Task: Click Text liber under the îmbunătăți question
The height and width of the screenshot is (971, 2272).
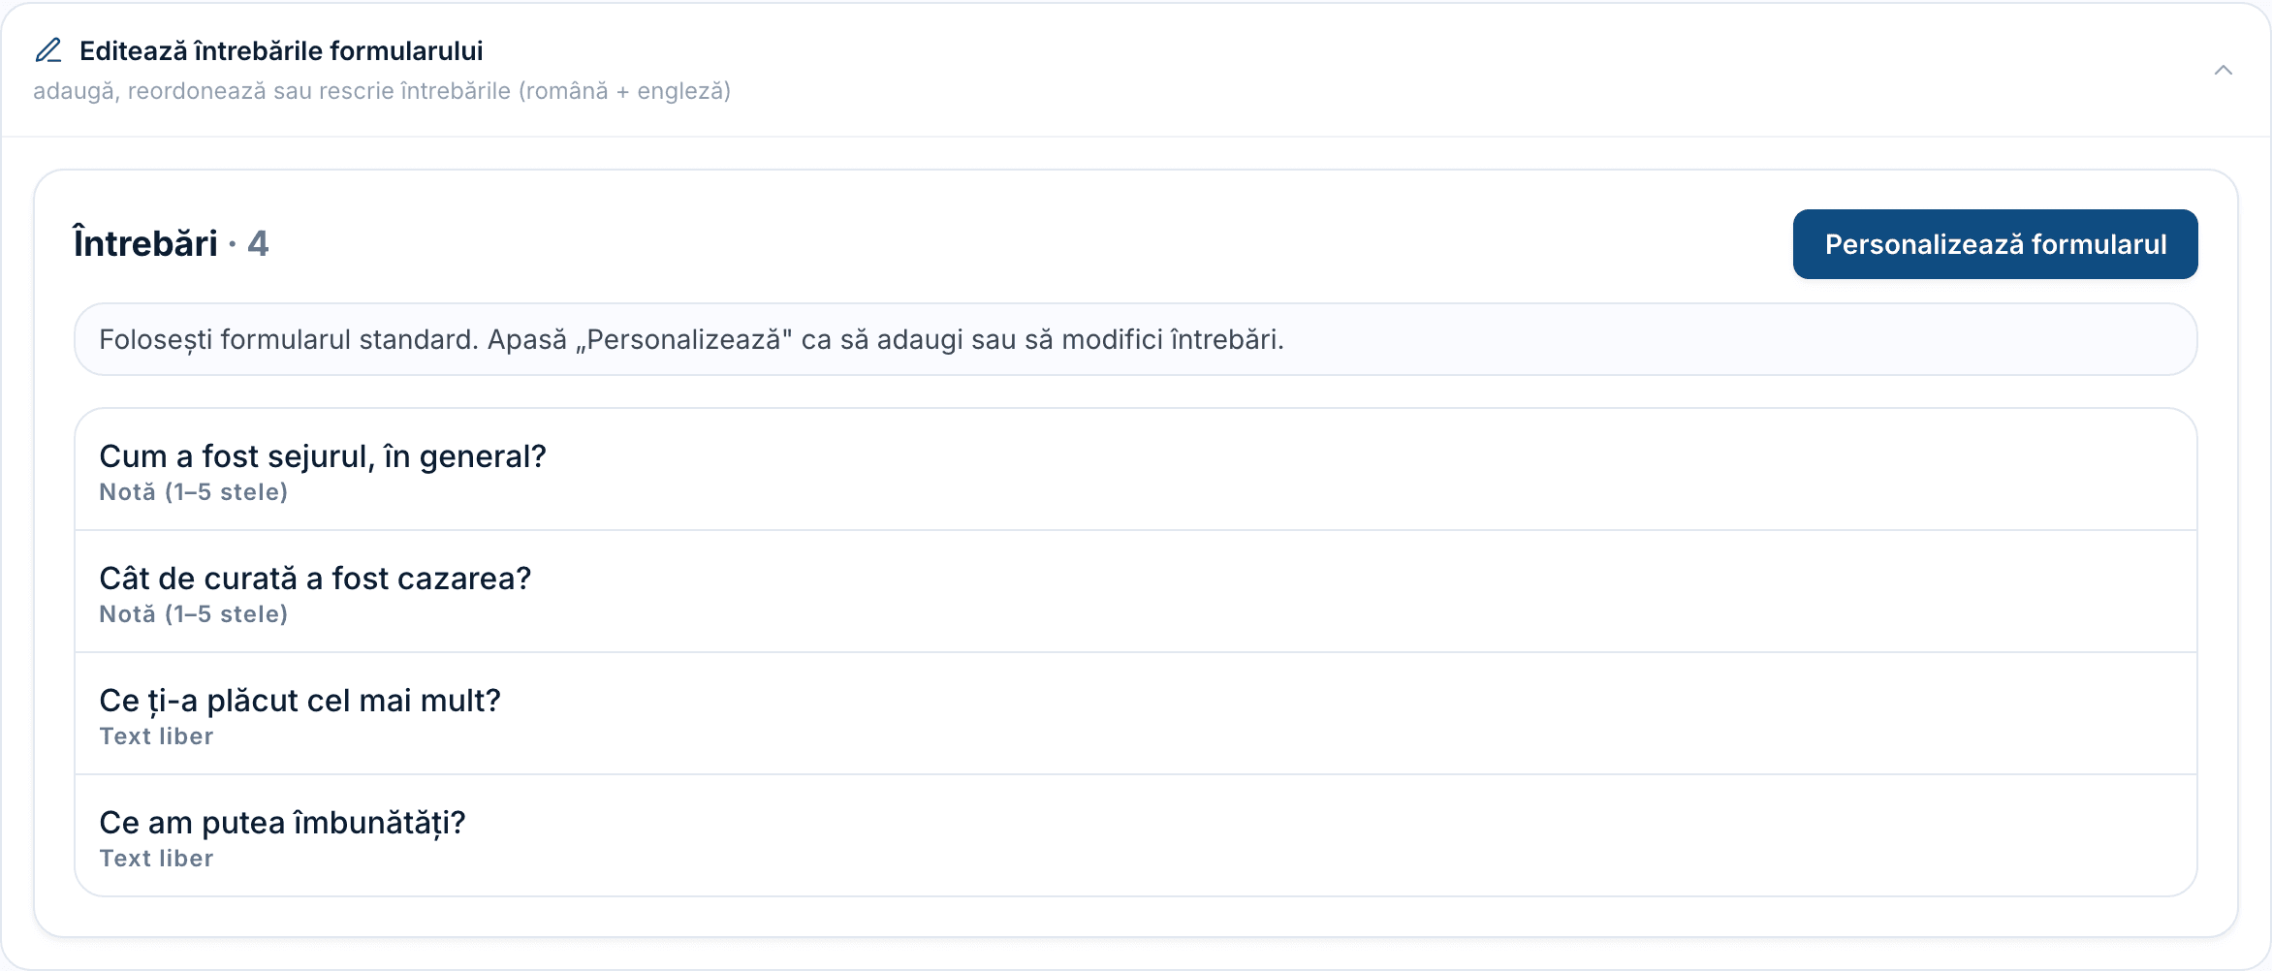Action: [x=156, y=859]
